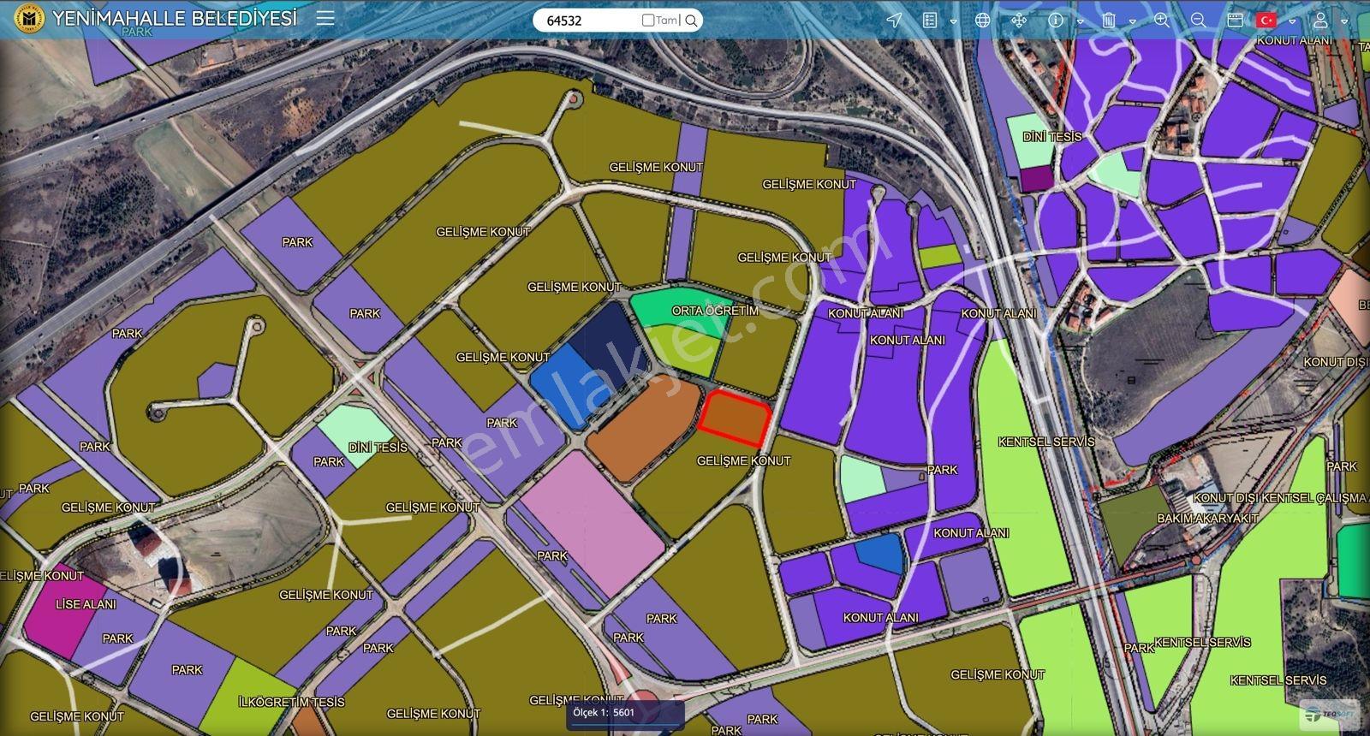Expand the dropdown arrow next to the info icon

point(1081,22)
